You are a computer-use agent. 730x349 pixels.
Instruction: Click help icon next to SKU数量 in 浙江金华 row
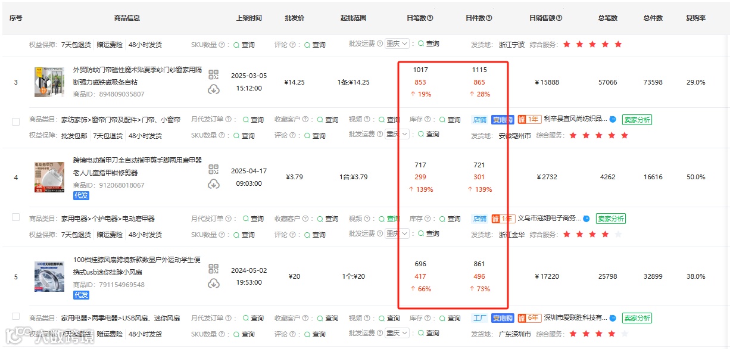click(x=222, y=235)
